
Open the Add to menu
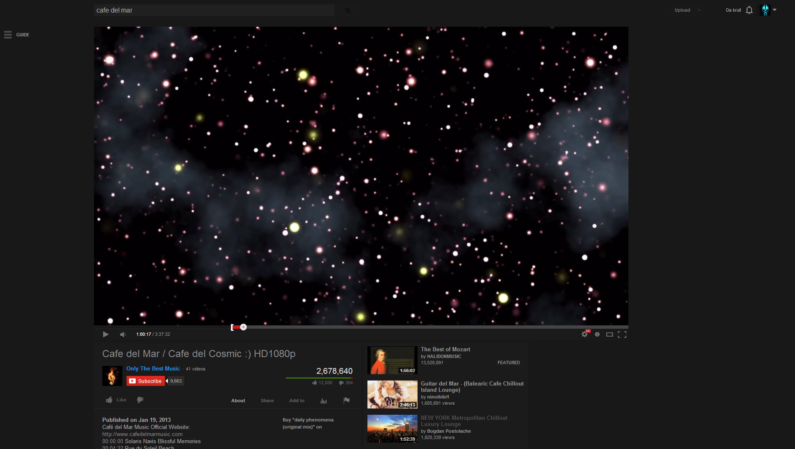tap(296, 400)
